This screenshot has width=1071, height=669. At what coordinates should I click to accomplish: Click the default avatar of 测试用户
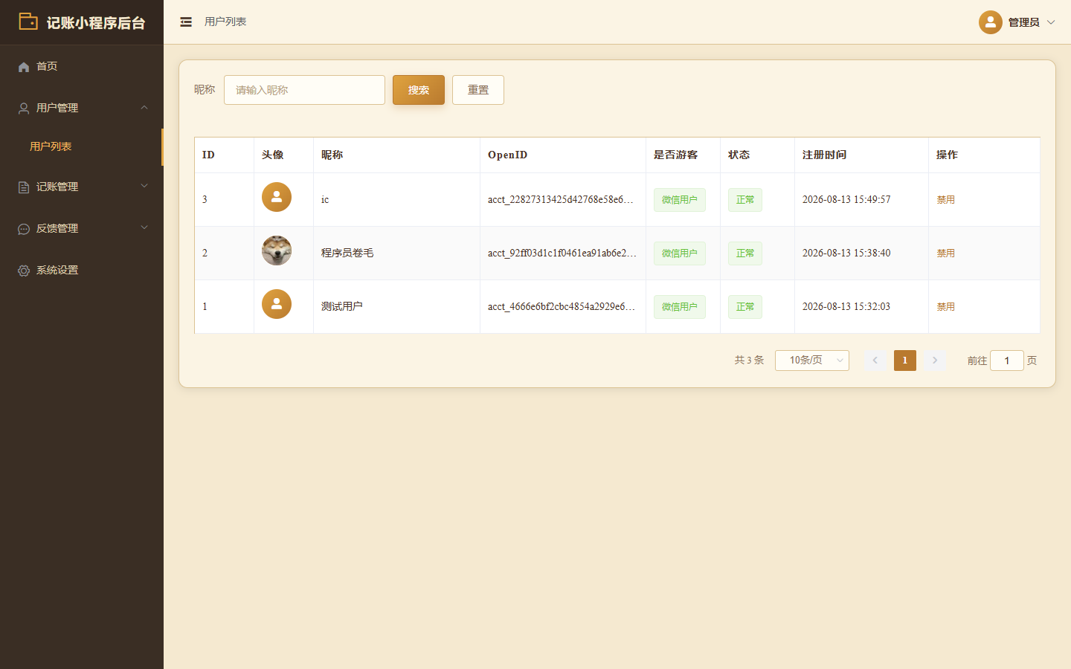277,304
